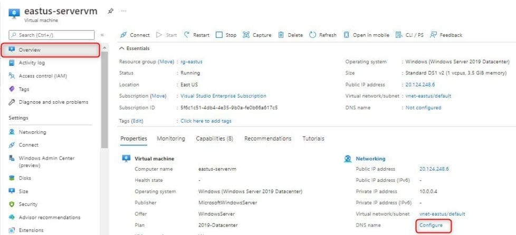Click the Feedback person icon

point(433,35)
